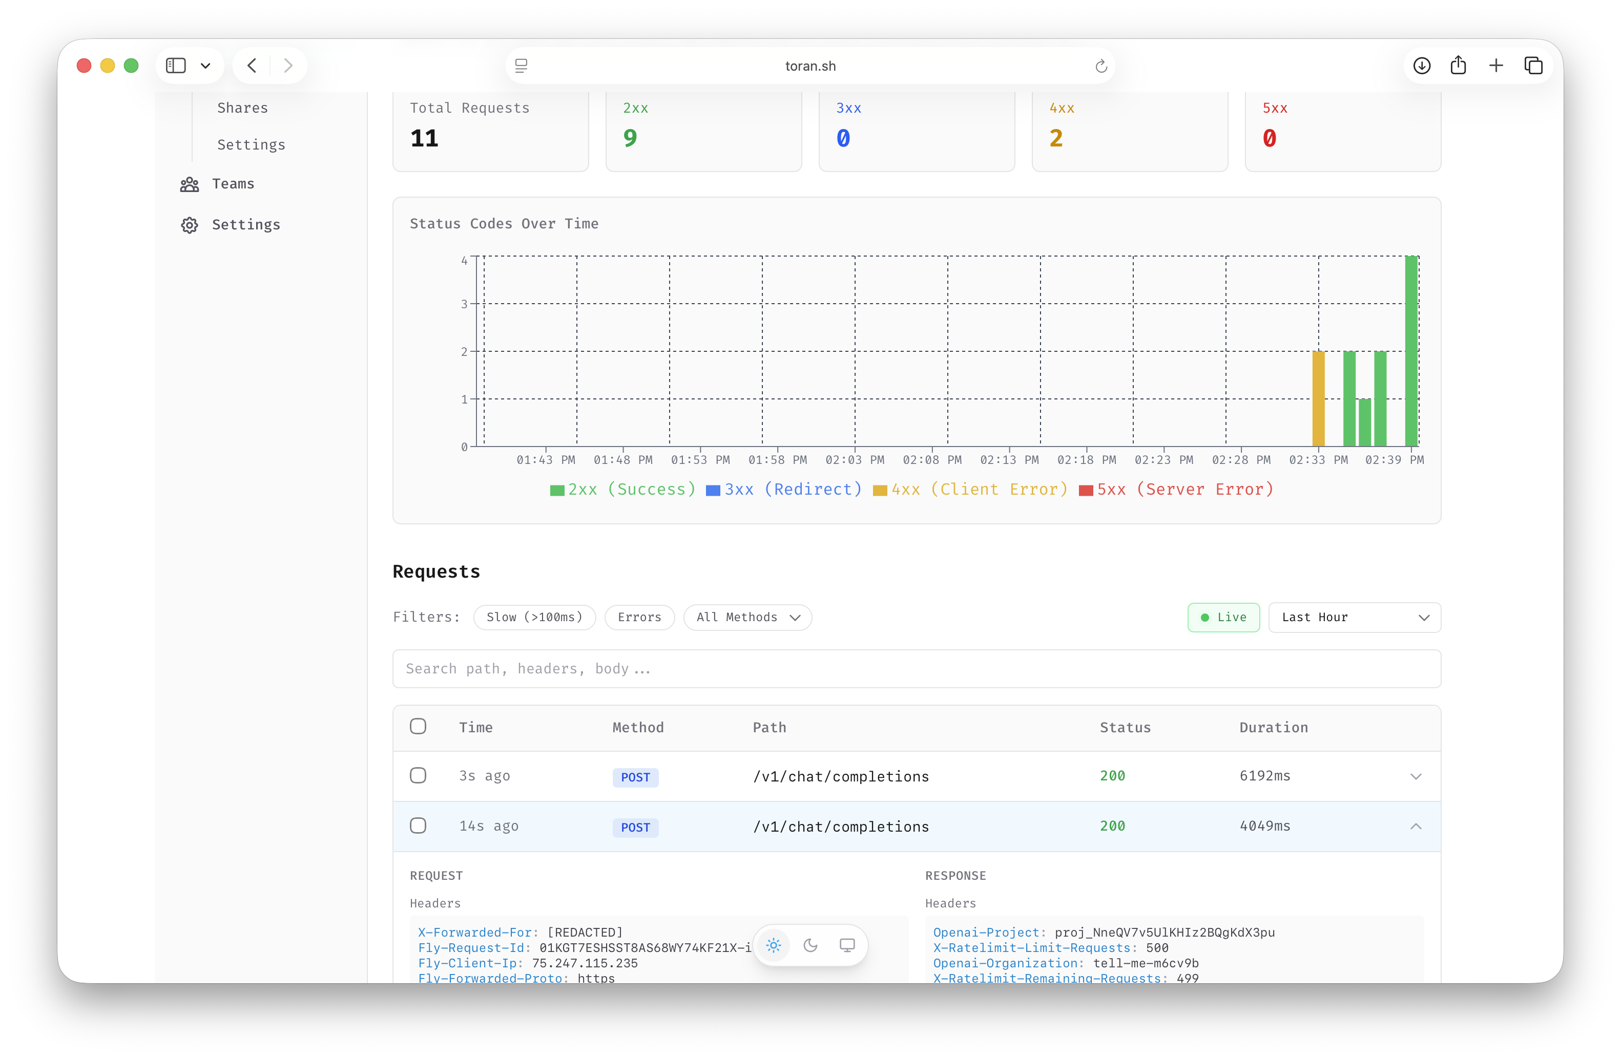Click the search path, headers, body field
This screenshot has width=1621, height=1059.
pos(916,668)
